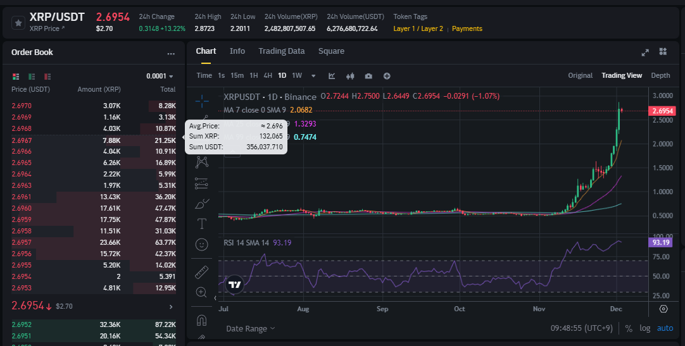Viewport: 685px width, 346px height.
Task: Toggle percent scale on price axis
Action: point(629,328)
